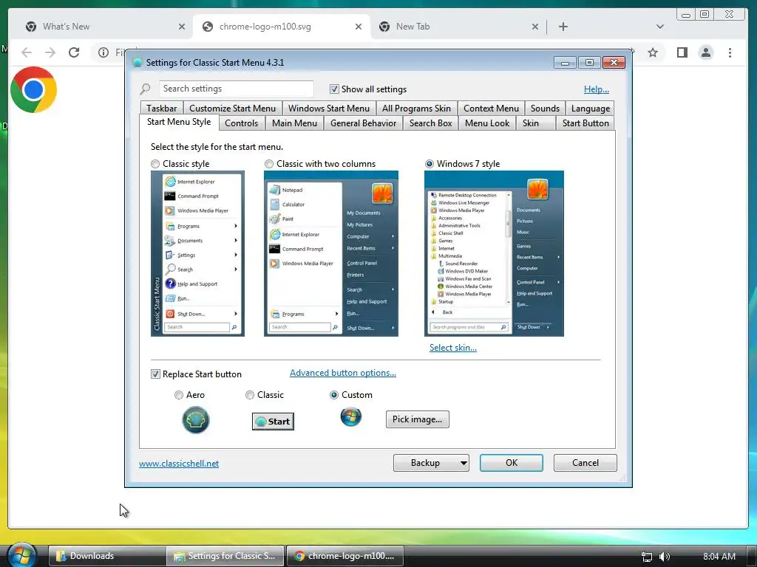Open the Menu Look tab

coord(486,123)
